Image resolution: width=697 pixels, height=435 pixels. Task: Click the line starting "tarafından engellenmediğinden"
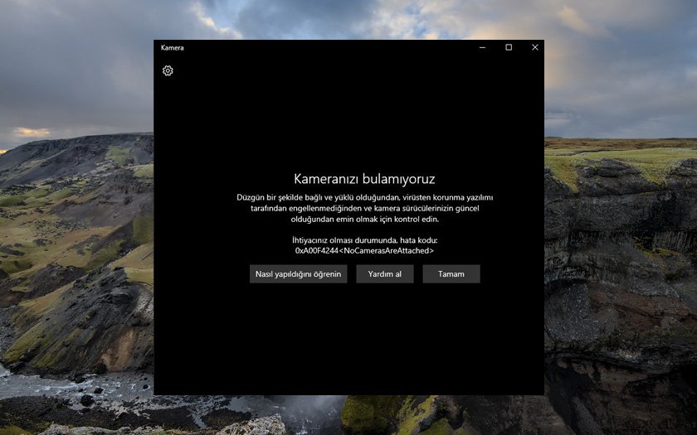click(364, 209)
